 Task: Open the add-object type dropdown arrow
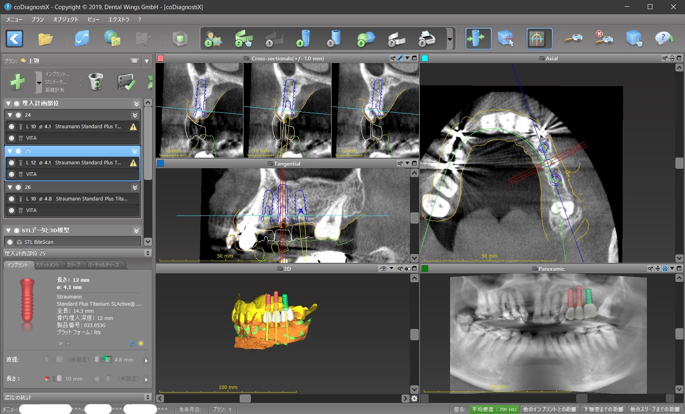38,82
